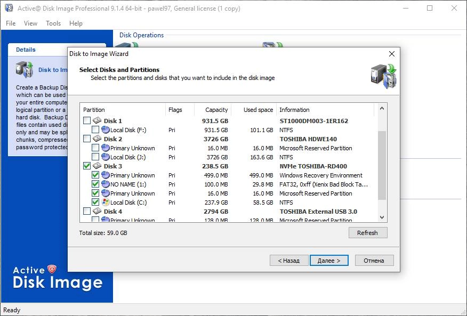467x316 pixels.
Task: Click the Local Disk (F:) partition icon
Action: point(106,129)
